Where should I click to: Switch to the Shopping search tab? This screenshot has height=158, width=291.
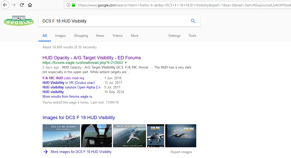[81, 36]
